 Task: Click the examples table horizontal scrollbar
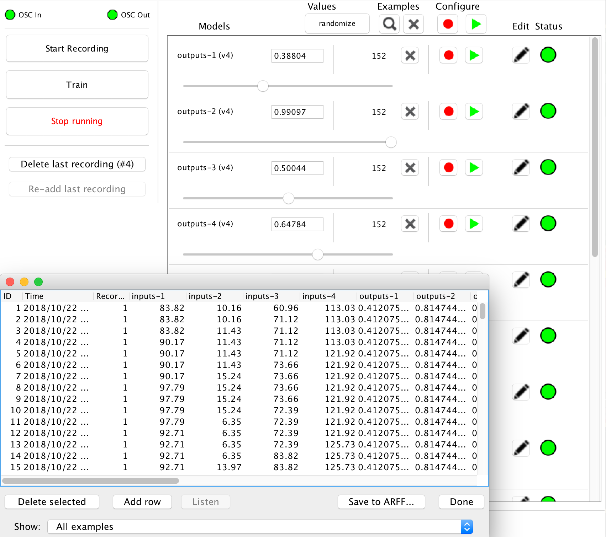coord(90,481)
